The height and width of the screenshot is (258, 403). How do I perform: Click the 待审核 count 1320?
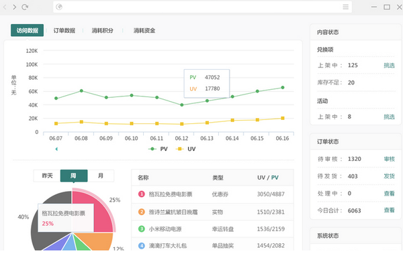355,159
